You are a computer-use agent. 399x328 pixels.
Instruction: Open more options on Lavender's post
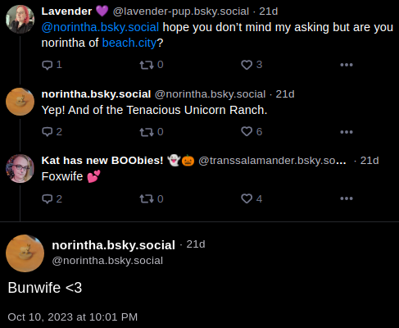coord(347,65)
